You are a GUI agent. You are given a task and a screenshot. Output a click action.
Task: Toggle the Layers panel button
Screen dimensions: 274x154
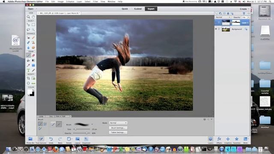pyautogui.click(x=210, y=140)
